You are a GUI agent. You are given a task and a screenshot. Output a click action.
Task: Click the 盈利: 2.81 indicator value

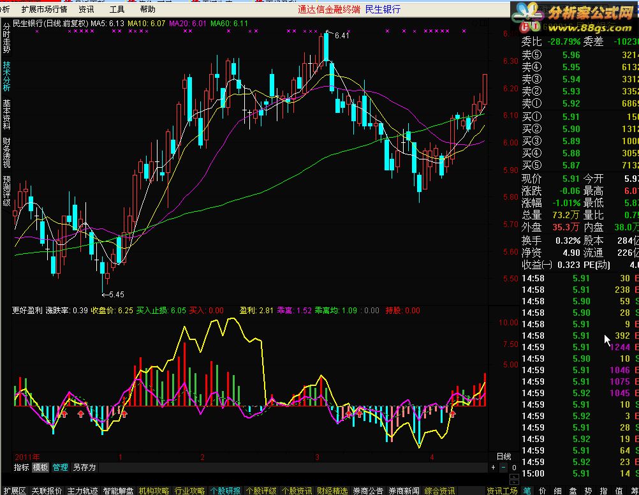coord(256,310)
